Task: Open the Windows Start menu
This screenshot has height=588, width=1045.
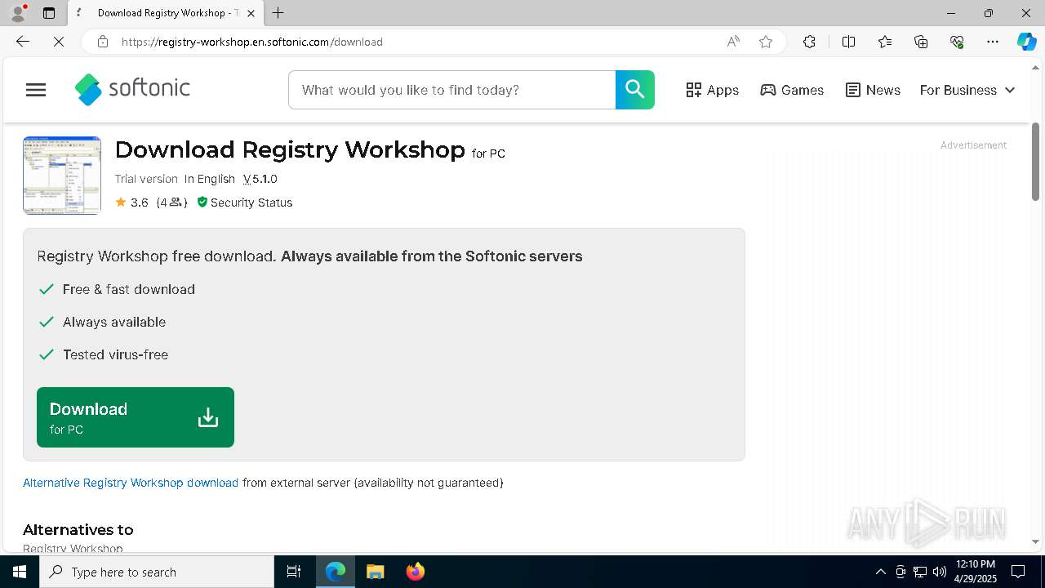Action: coord(20,572)
